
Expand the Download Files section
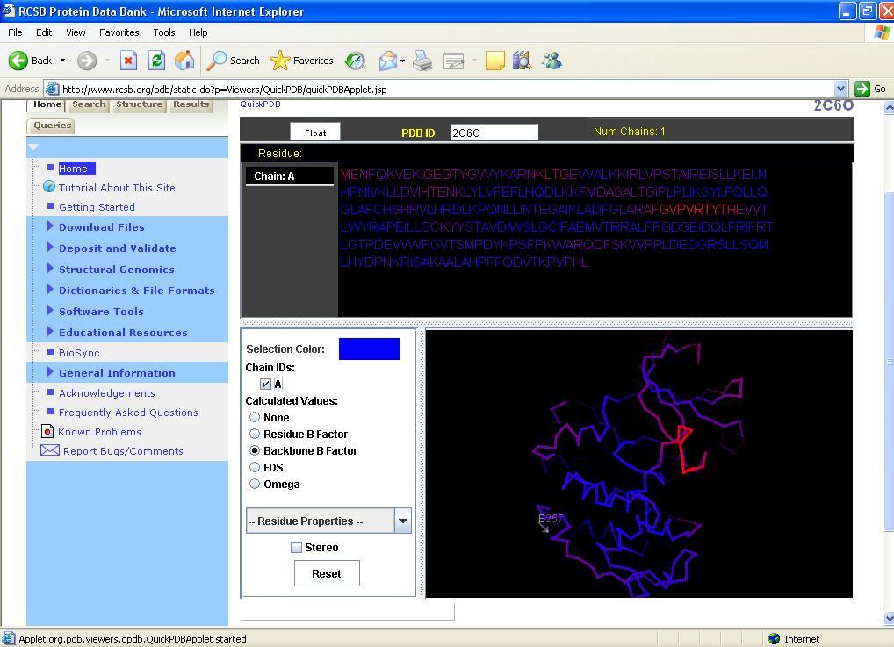(50, 226)
